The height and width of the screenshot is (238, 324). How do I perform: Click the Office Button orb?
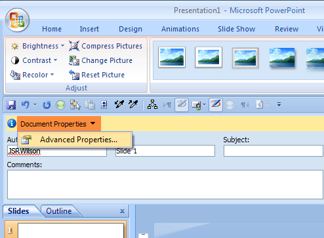click(17, 20)
